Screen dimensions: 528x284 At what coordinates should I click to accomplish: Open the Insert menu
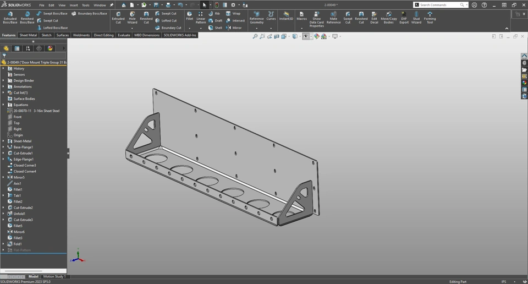pyautogui.click(x=74, y=5)
